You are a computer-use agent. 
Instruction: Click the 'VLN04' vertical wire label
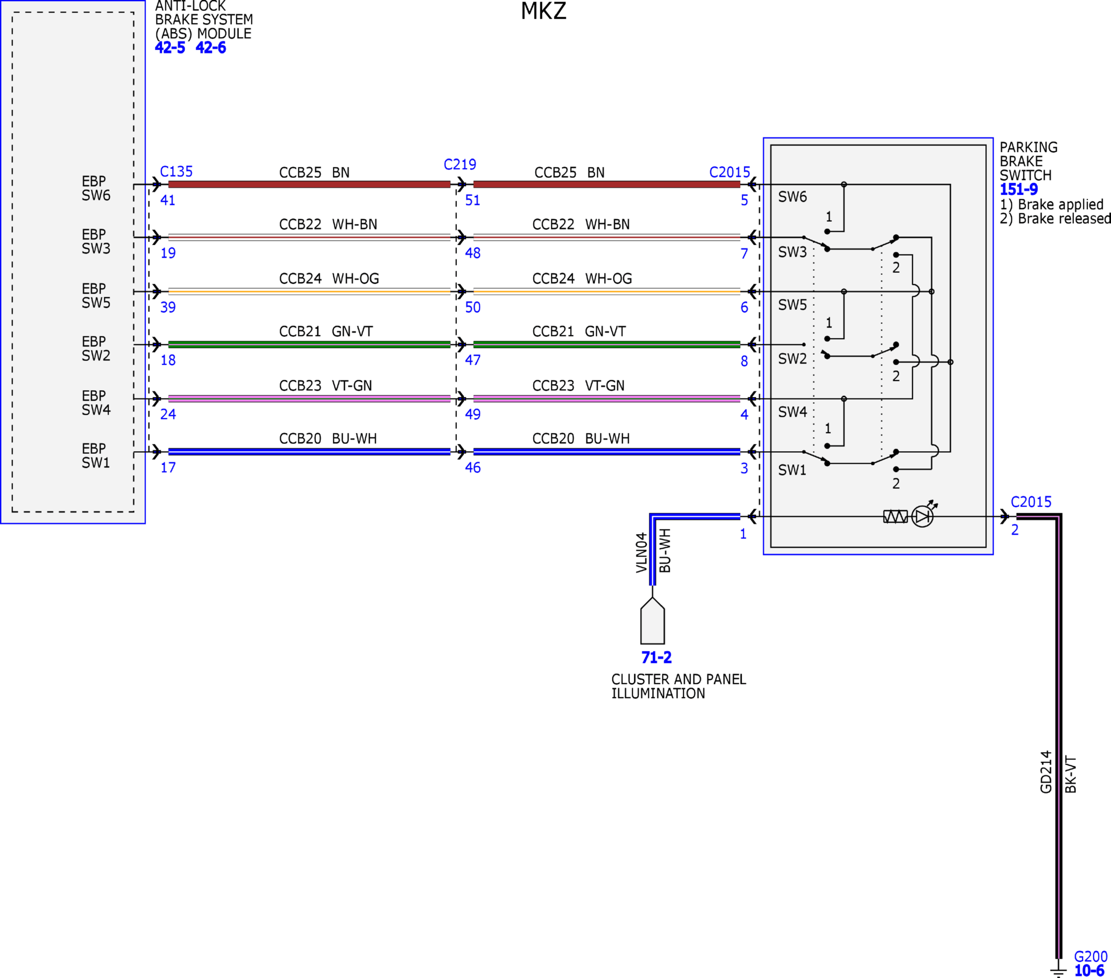tap(642, 552)
